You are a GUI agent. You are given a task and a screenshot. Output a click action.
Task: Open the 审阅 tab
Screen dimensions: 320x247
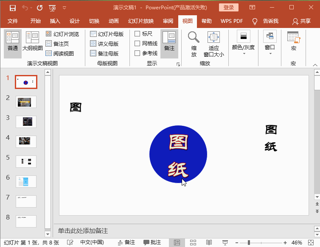coord(168,21)
